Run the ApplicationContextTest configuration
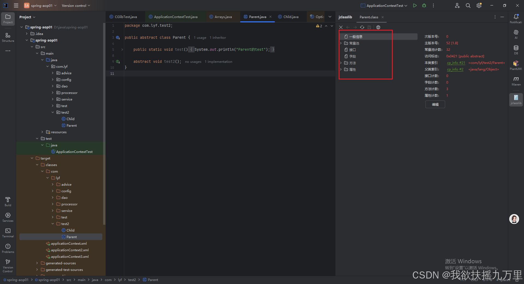524x284 pixels. [415, 5]
